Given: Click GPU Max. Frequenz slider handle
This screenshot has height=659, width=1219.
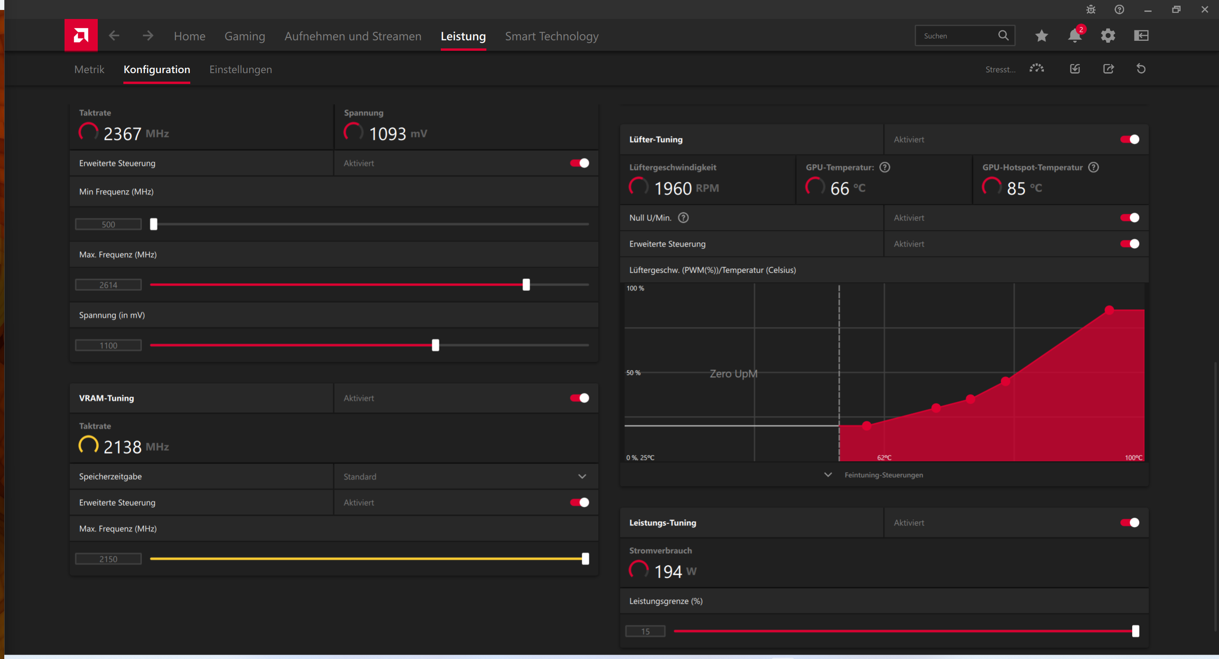Looking at the screenshot, I should click(526, 285).
